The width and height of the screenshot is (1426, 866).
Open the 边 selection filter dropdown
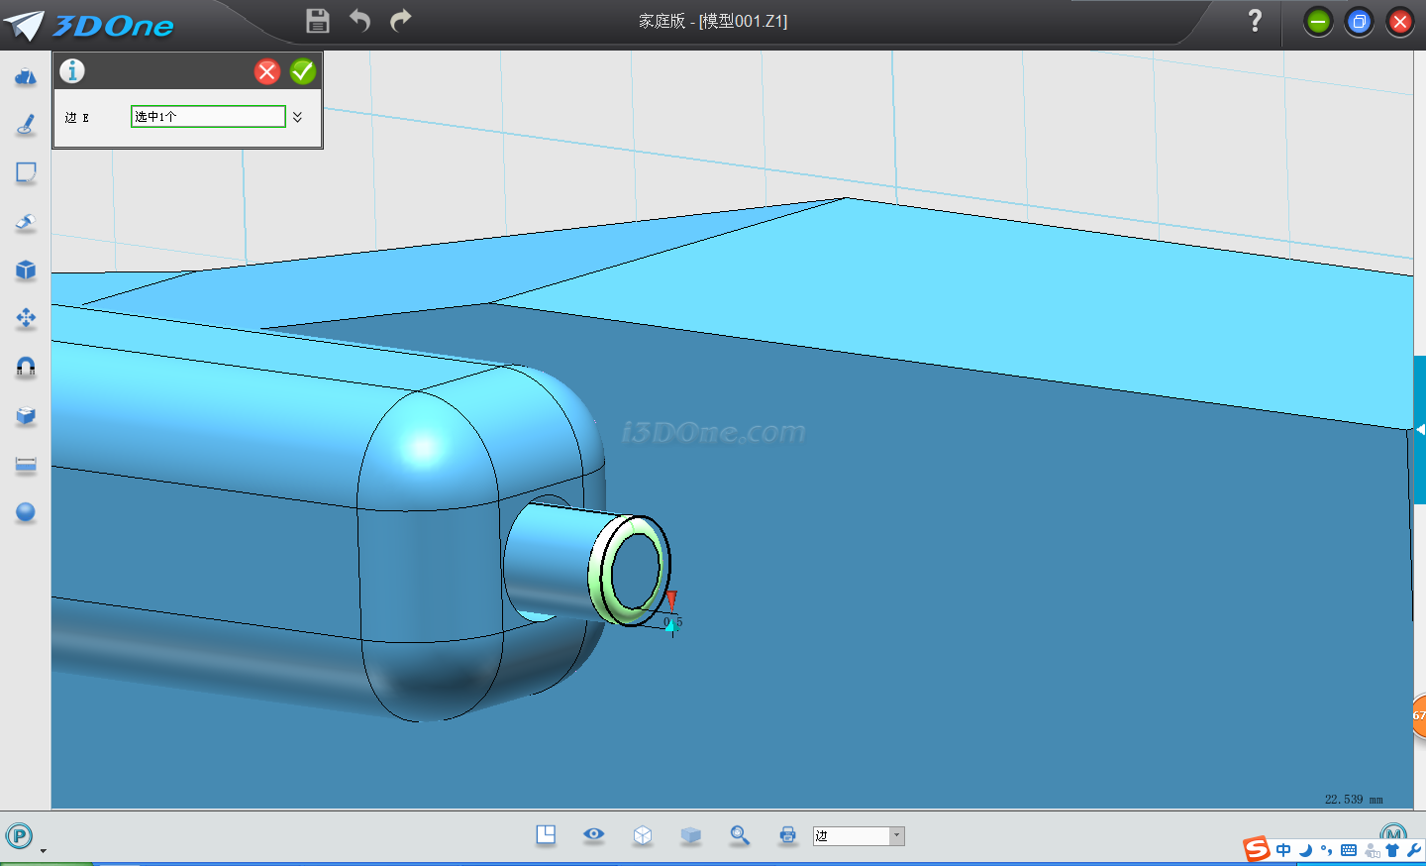click(896, 836)
